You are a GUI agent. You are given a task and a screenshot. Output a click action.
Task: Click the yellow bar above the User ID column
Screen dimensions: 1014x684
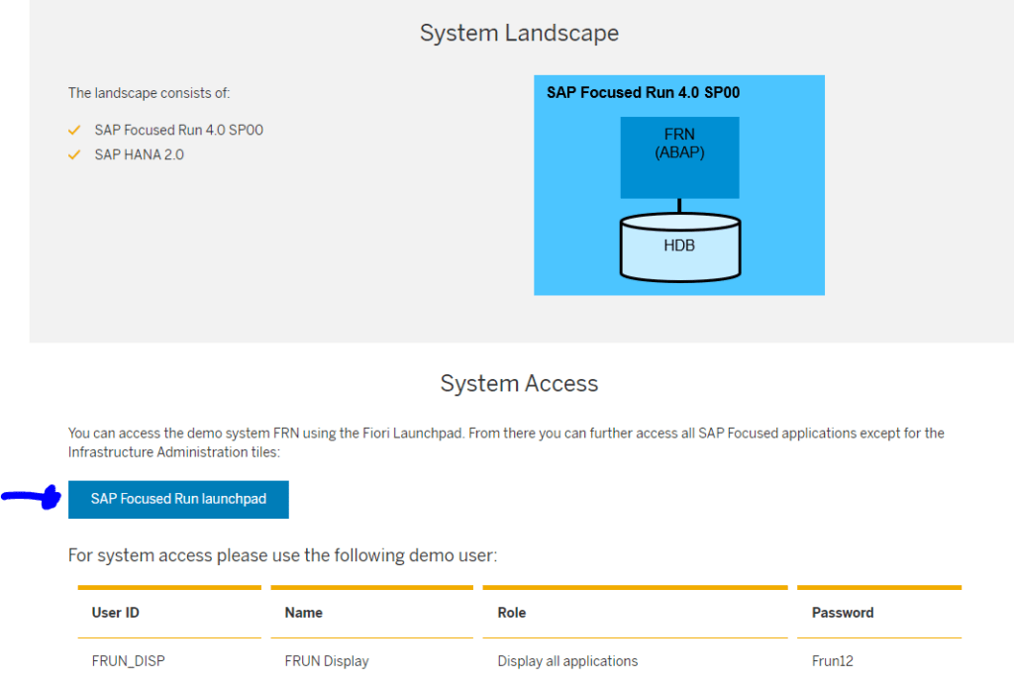[x=168, y=588]
